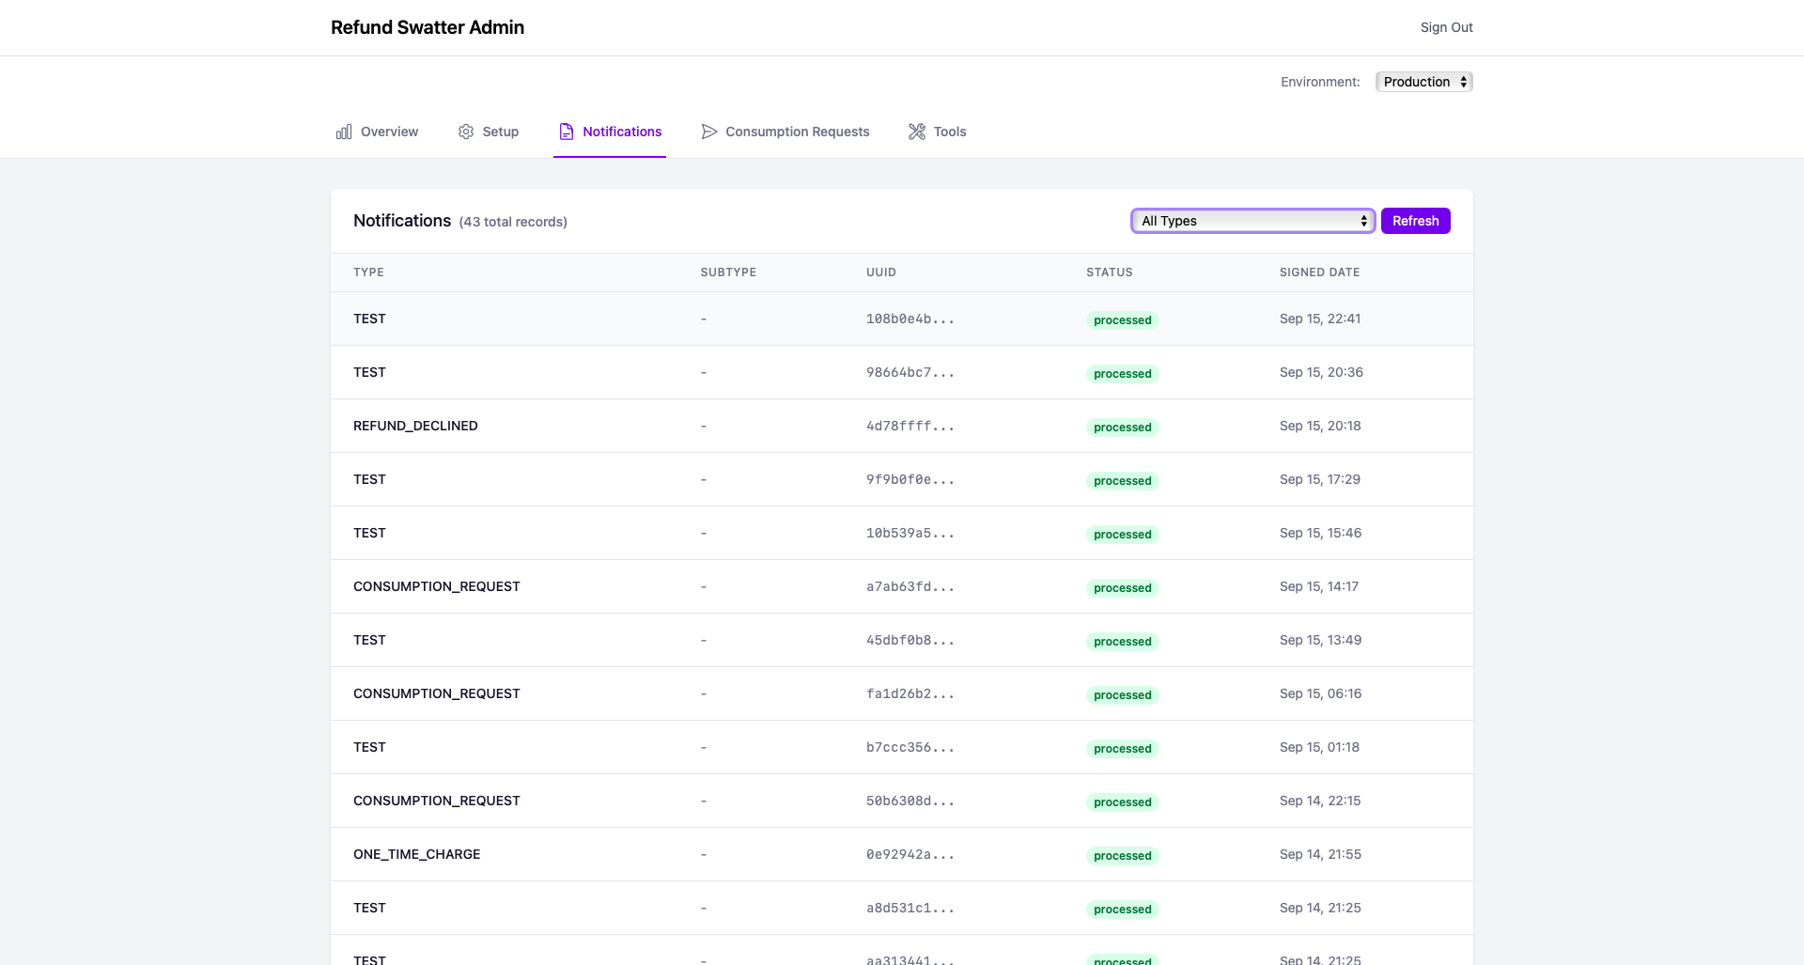Sign out of the admin
The width and height of the screenshot is (1804, 965).
[1447, 27]
